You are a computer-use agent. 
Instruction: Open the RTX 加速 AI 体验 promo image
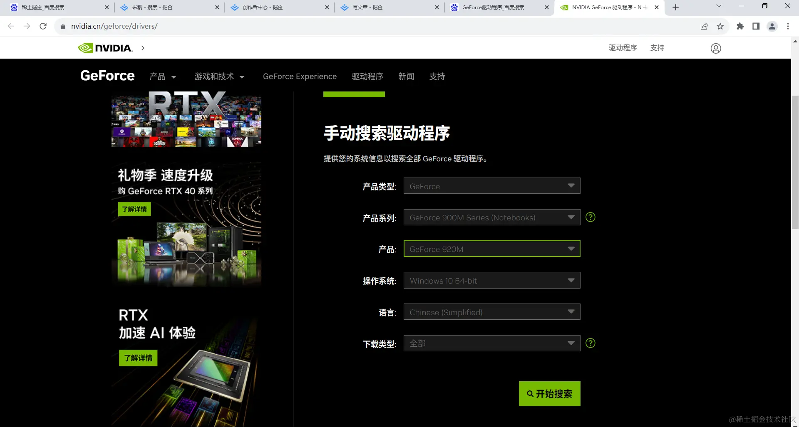coord(186,364)
